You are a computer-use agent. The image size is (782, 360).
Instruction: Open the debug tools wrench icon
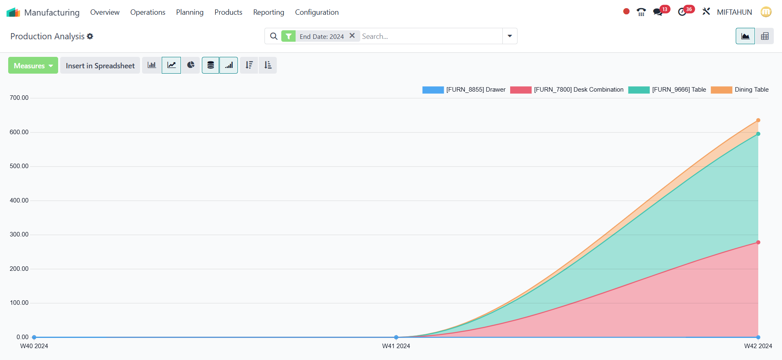[706, 11]
